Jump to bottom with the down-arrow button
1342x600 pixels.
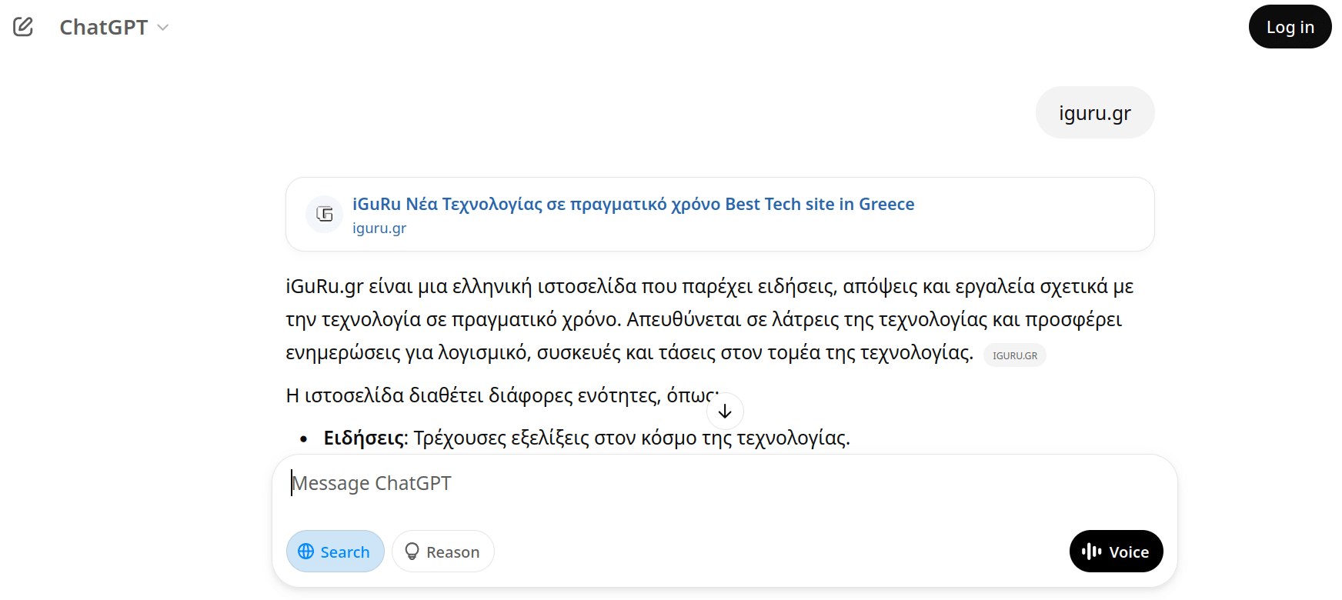pos(725,412)
